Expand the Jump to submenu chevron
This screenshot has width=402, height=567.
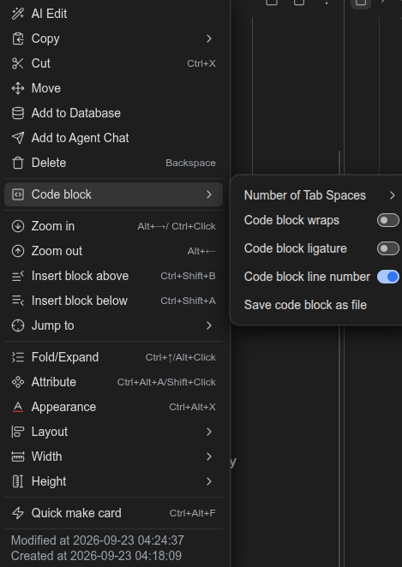(x=209, y=325)
